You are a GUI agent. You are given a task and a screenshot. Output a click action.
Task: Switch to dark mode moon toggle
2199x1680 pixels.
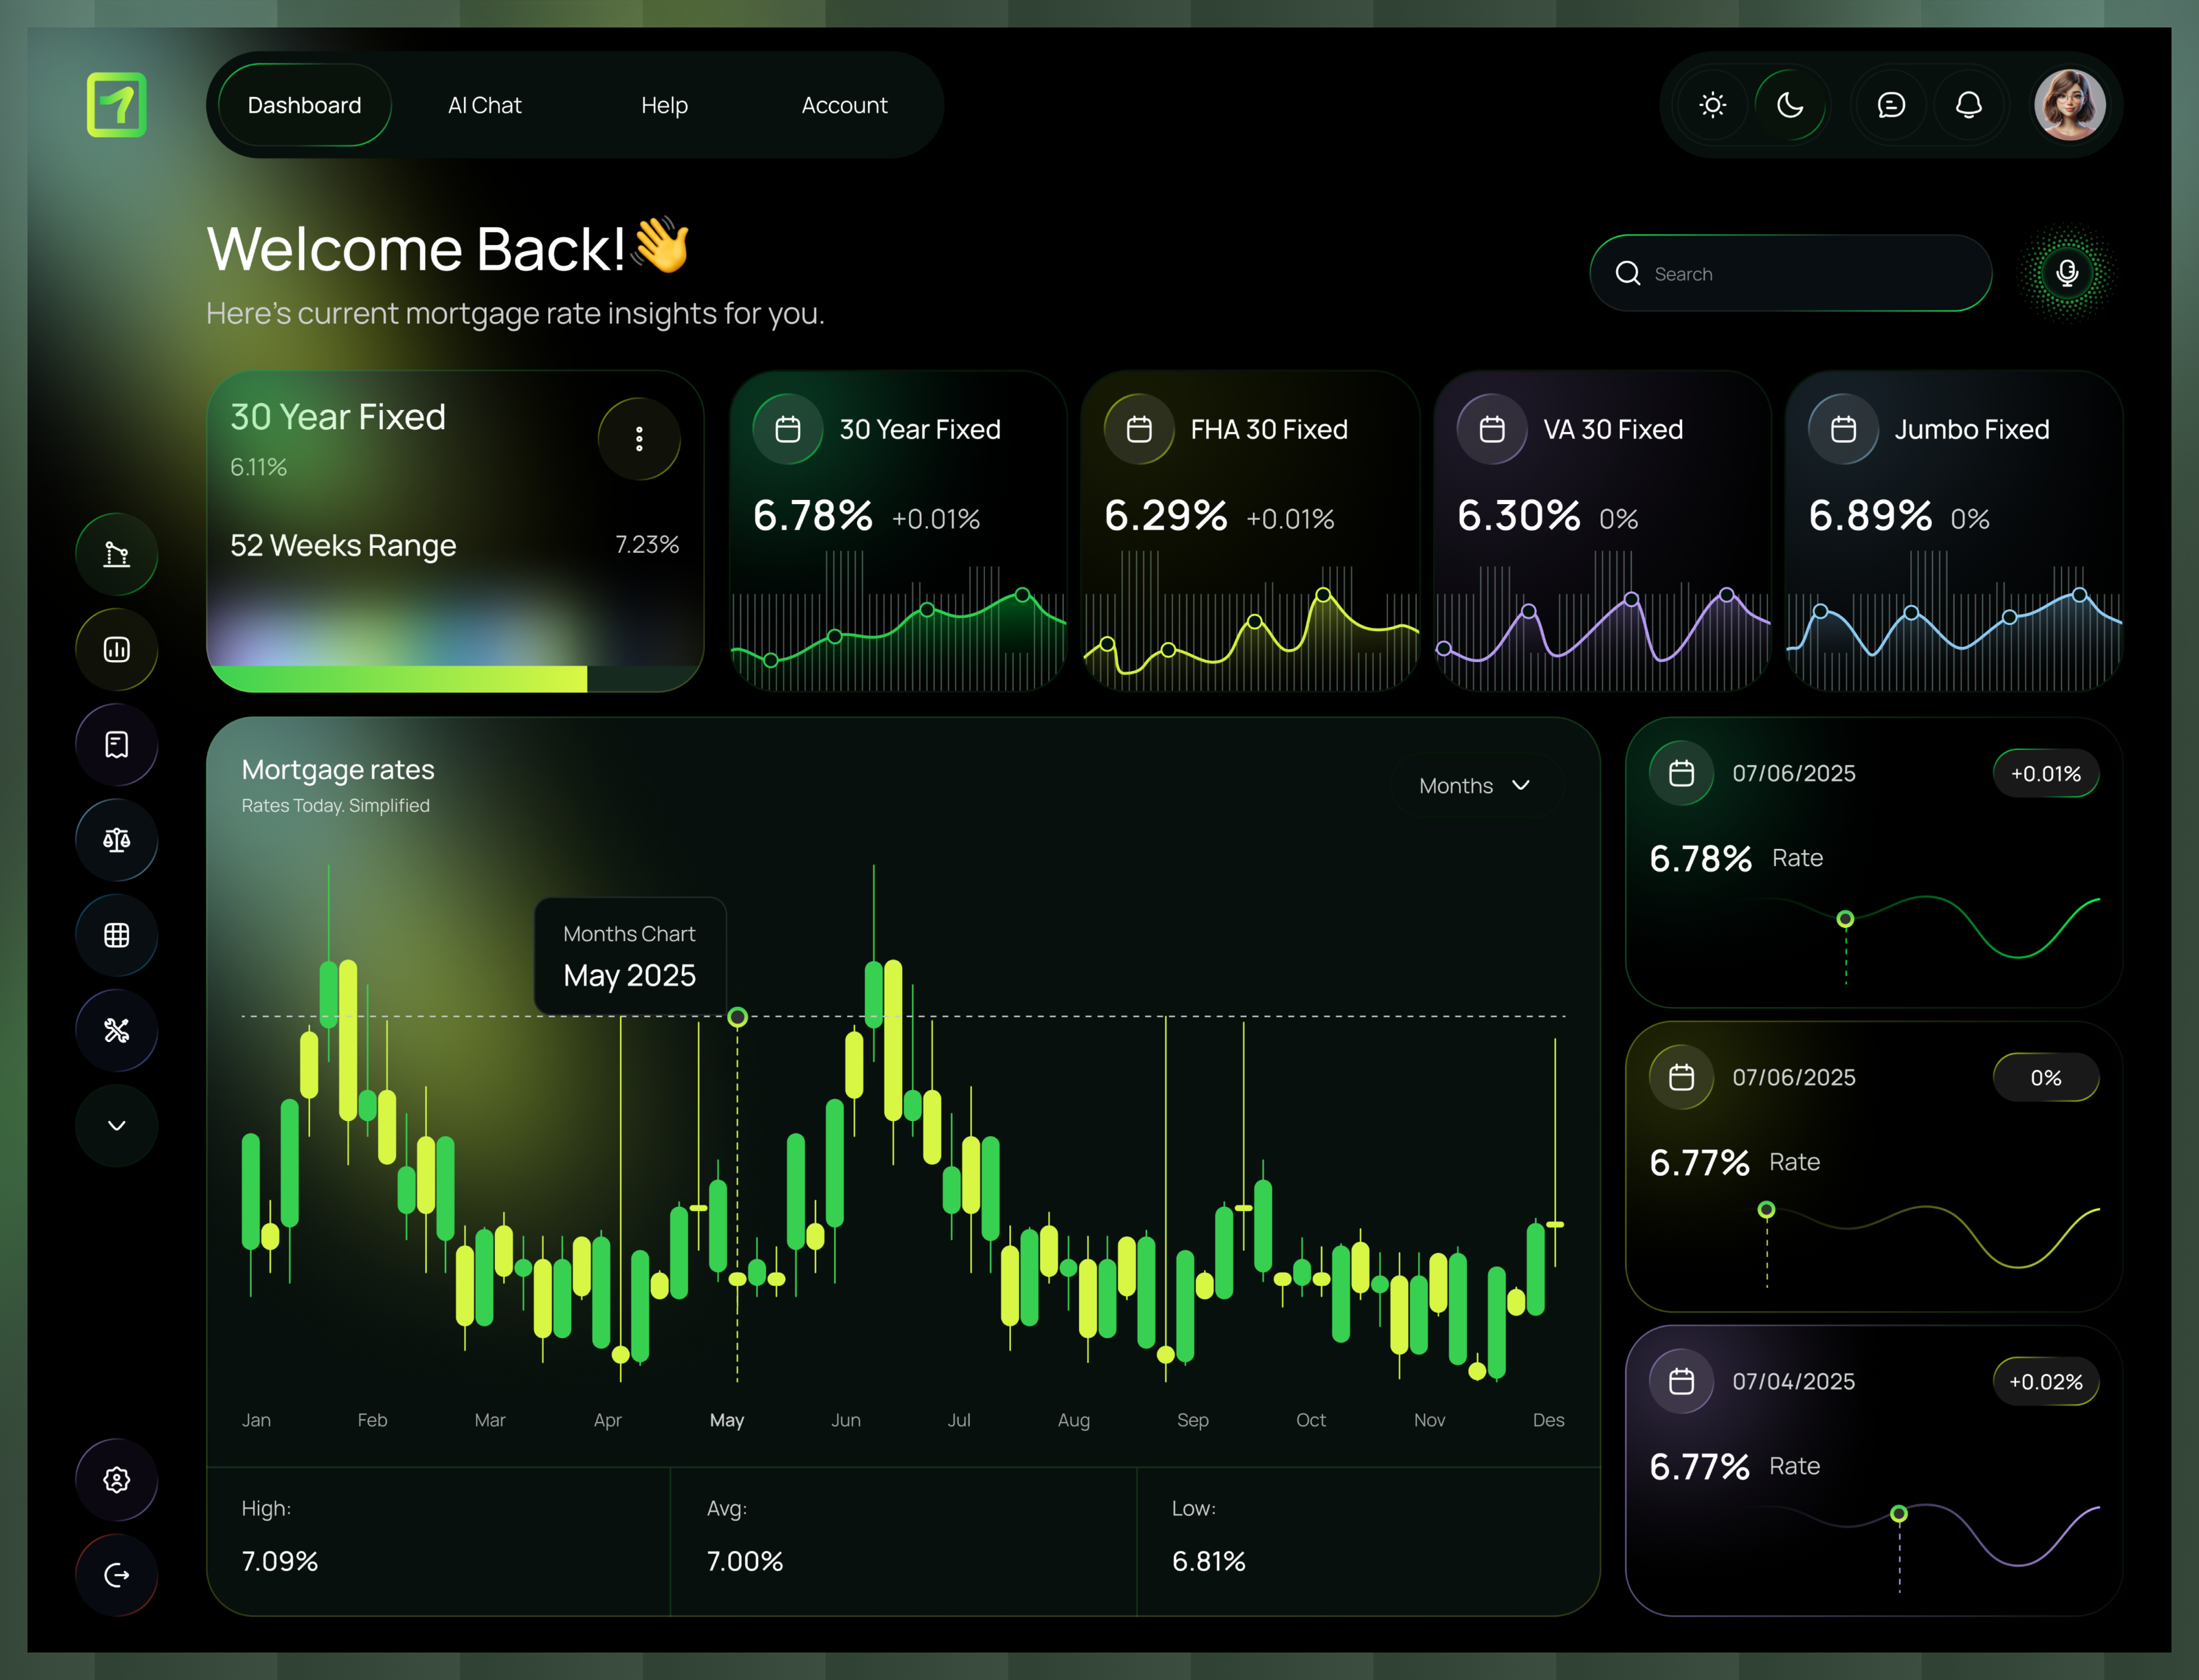click(1790, 105)
